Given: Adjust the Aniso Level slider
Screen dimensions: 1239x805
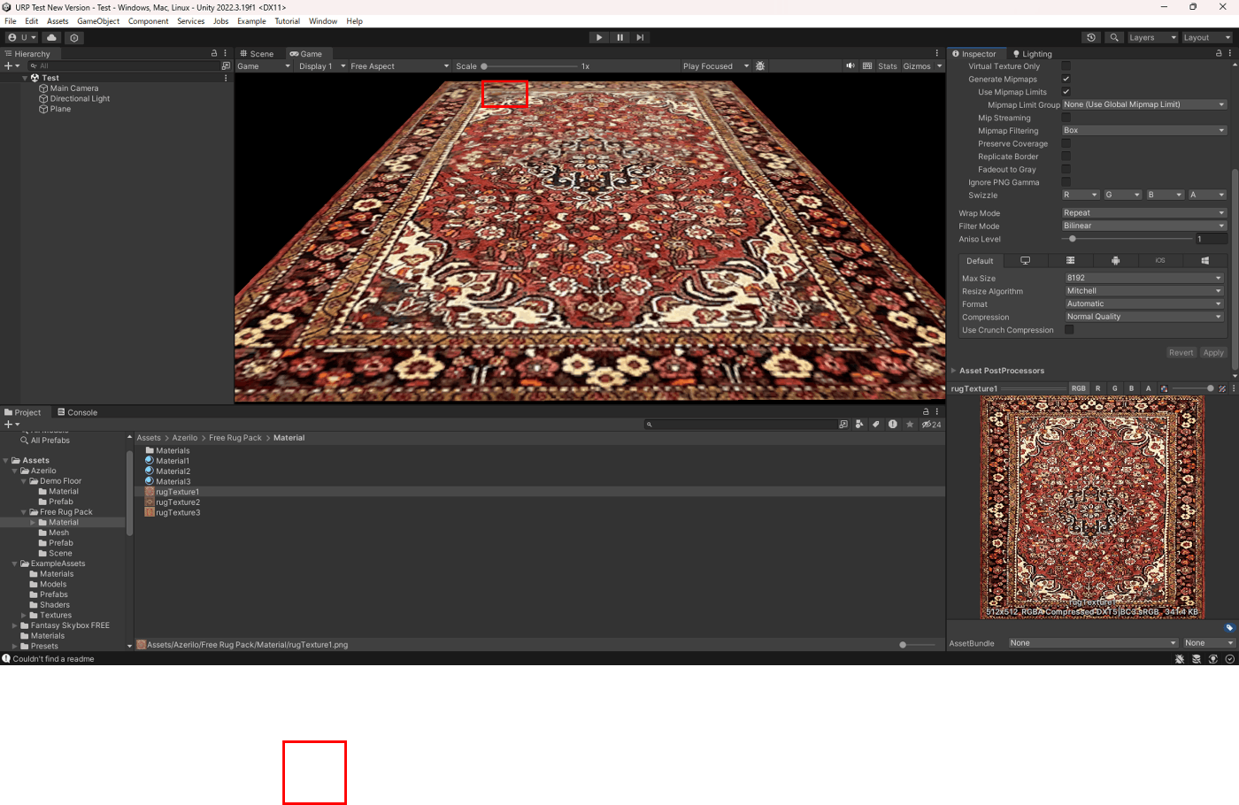Looking at the screenshot, I should click(x=1127, y=239).
